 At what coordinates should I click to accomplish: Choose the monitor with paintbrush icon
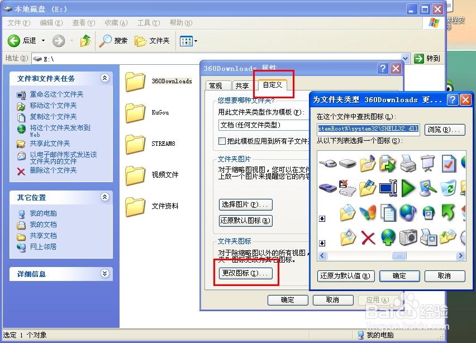coord(428,188)
